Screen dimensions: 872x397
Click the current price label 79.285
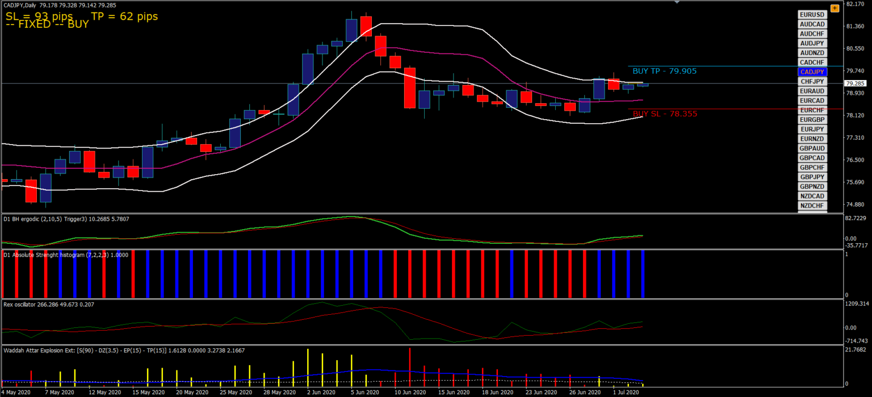[x=854, y=83]
